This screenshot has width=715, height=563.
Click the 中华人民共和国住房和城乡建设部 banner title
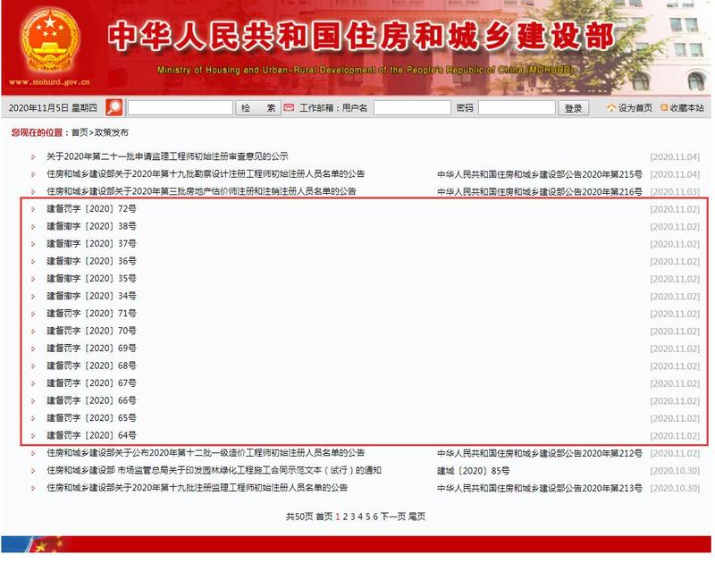tap(361, 36)
